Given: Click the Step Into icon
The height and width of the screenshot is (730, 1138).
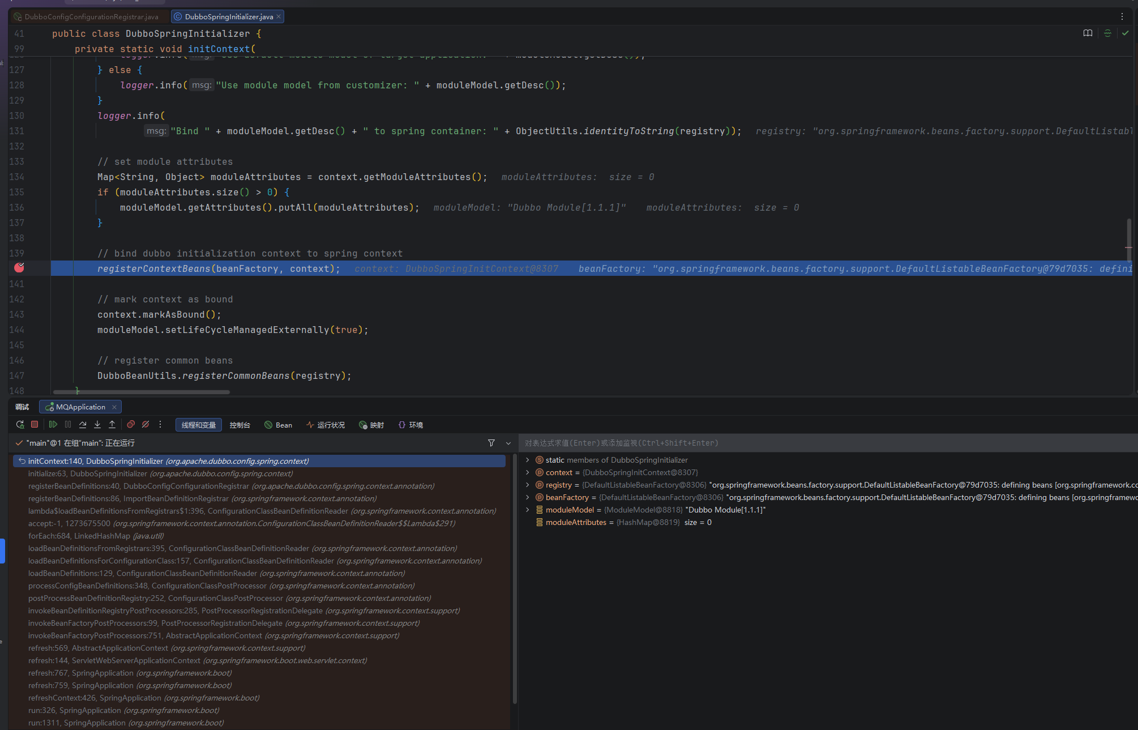Looking at the screenshot, I should (x=97, y=425).
